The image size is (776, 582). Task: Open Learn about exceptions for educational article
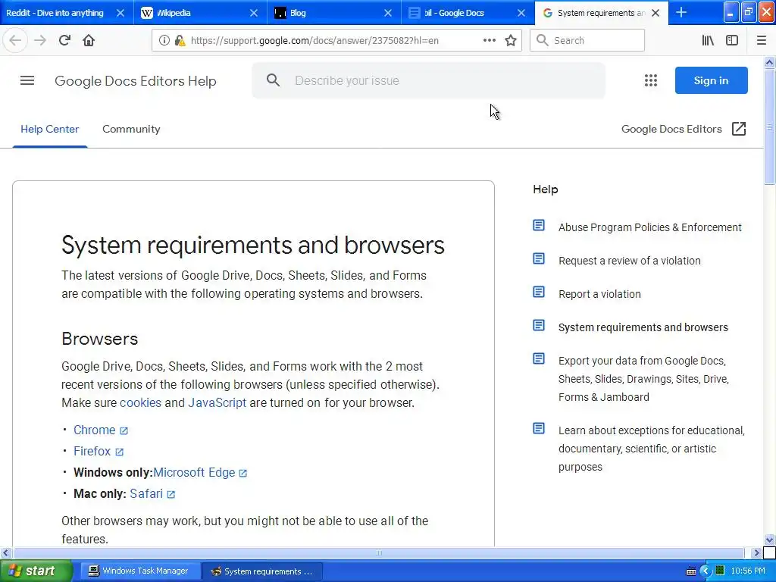pyautogui.click(x=651, y=449)
